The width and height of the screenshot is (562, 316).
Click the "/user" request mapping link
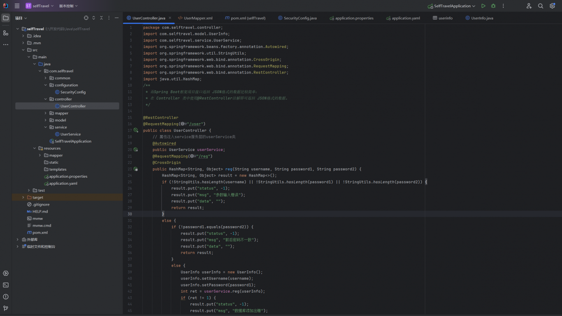195,124
